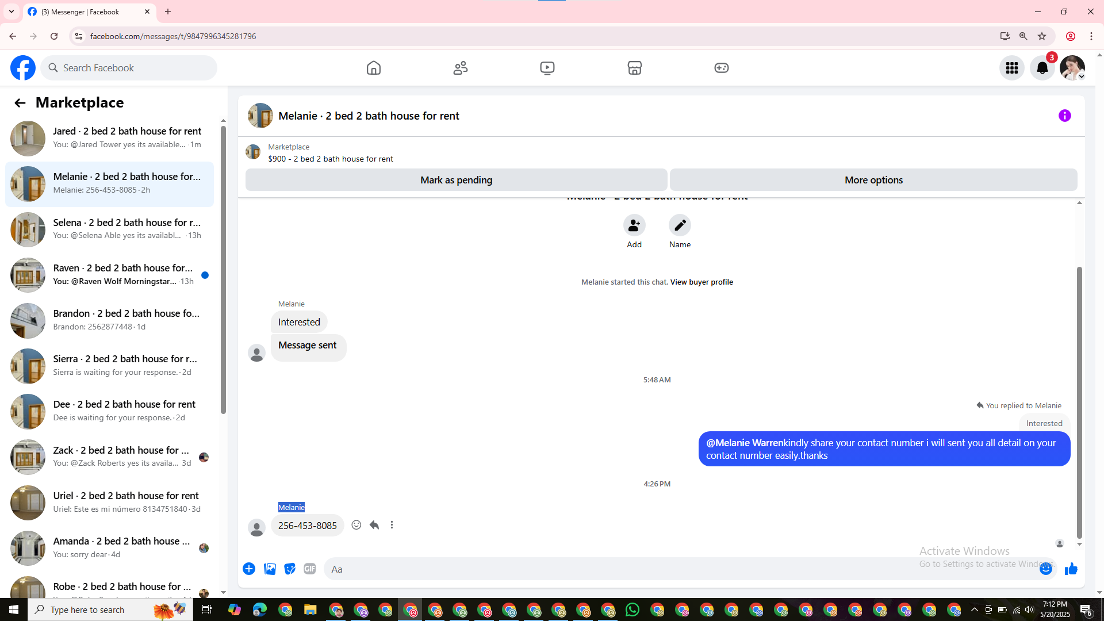The image size is (1104, 621).
Task: Focus the Aa message input field
Action: click(678, 569)
